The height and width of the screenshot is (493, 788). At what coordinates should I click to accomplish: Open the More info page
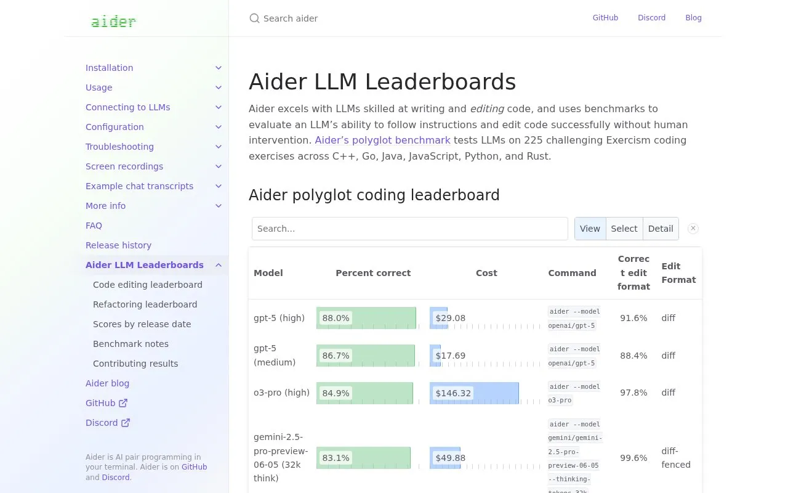point(106,206)
